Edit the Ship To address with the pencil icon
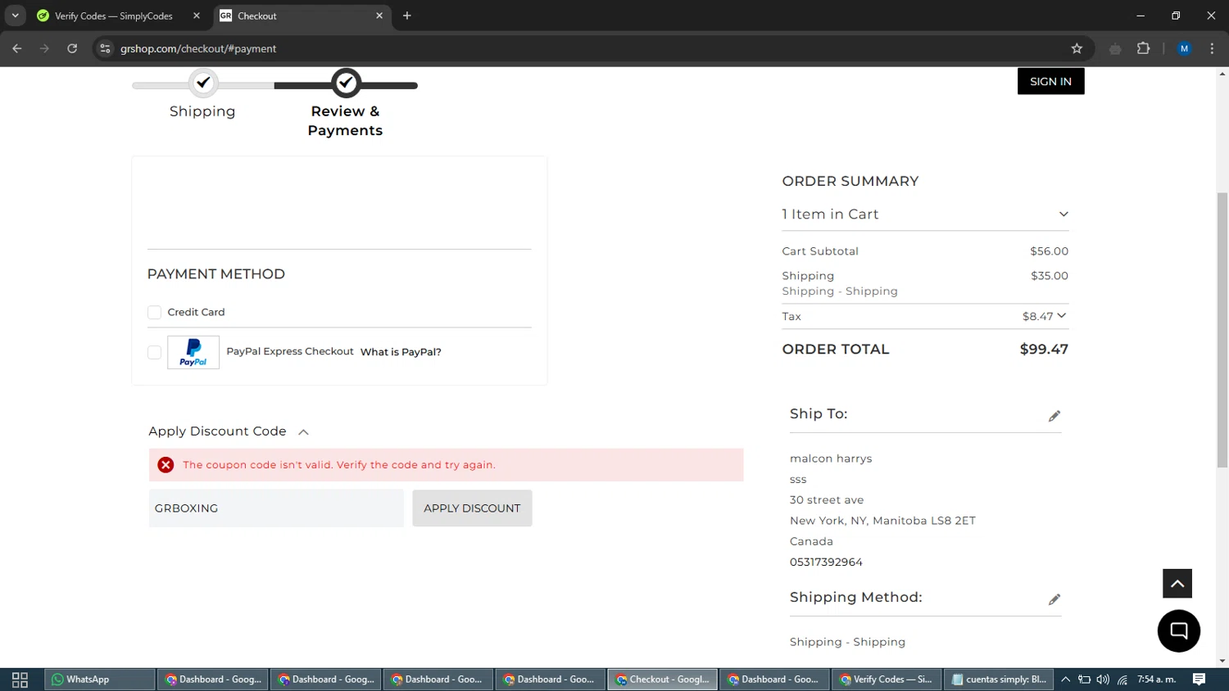This screenshot has width=1229, height=691. click(x=1054, y=416)
